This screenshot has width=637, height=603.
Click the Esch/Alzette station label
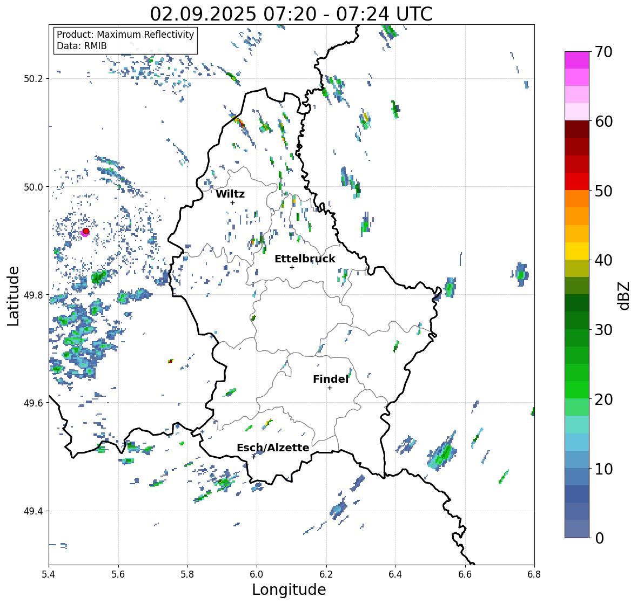coord(273,448)
